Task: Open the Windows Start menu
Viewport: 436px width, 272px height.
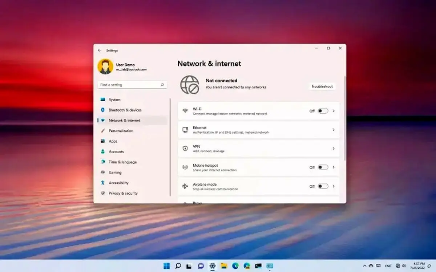Action: (x=167, y=266)
